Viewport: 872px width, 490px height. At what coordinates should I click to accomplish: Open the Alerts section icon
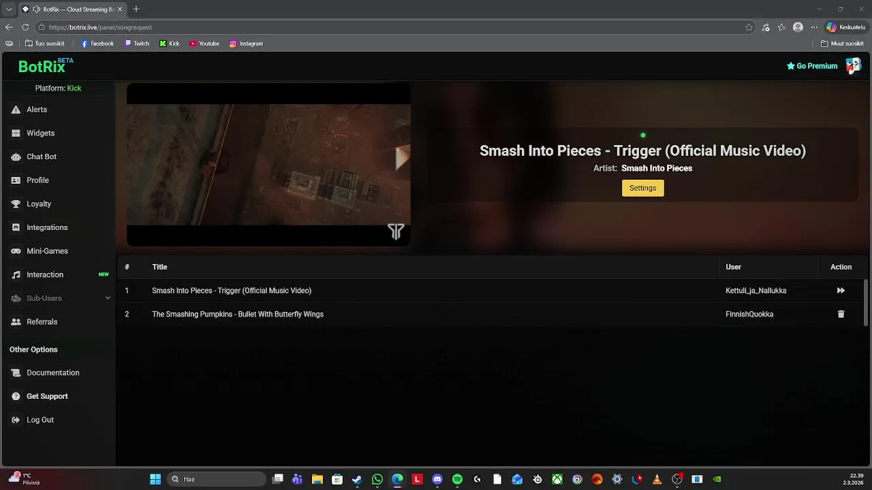coord(16,110)
